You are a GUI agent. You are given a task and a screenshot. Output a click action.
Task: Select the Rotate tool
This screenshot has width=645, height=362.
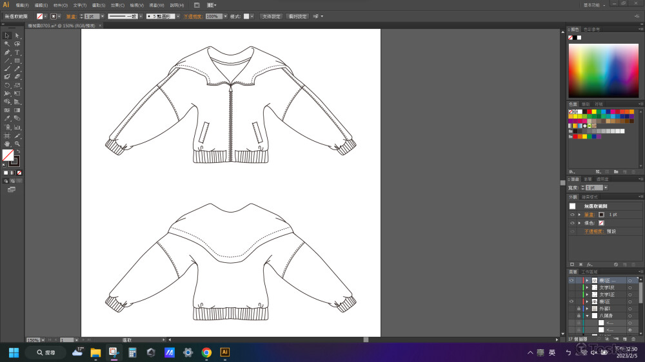(7, 85)
